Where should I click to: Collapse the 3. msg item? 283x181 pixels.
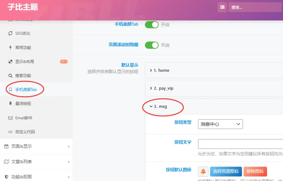(214, 107)
